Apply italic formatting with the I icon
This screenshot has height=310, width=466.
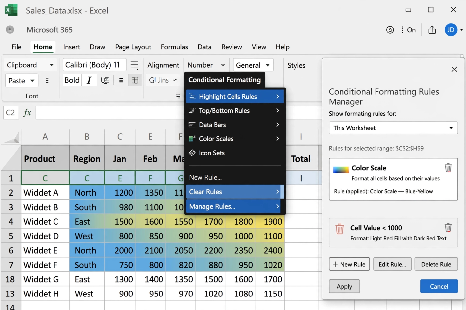tap(89, 80)
